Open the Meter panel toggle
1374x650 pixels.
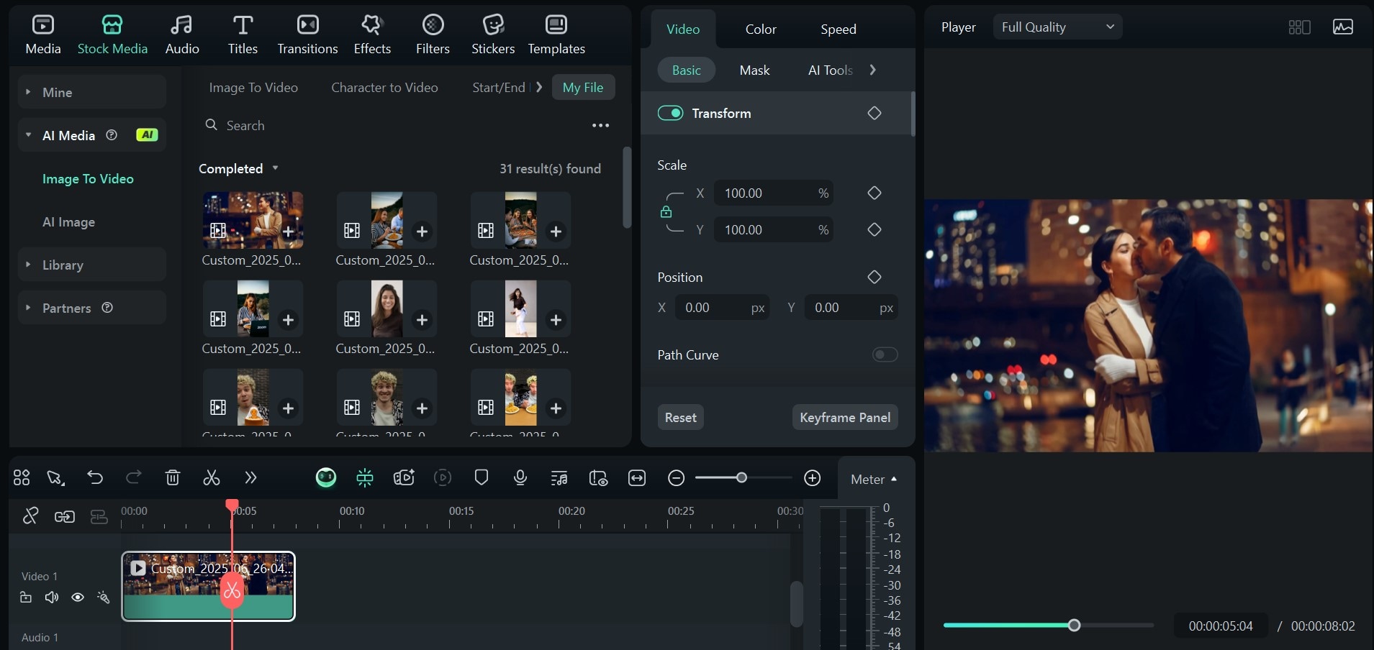click(x=874, y=479)
